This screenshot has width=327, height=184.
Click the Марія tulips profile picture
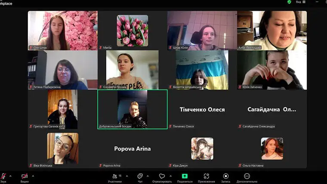point(132,30)
